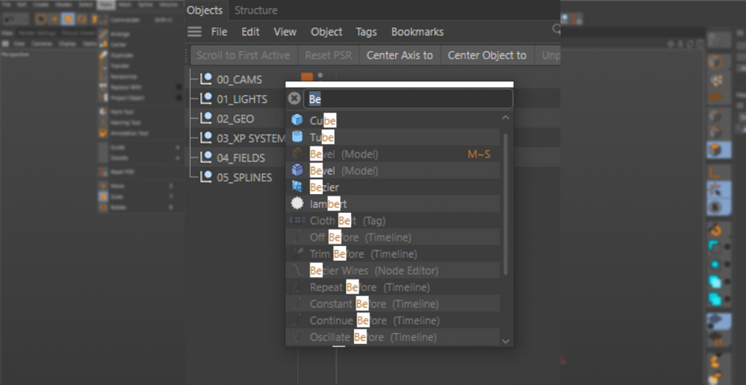Image resolution: width=746 pixels, height=385 pixels.
Task: Clear the Commander search with the X icon
Action: pyautogui.click(x=294, y=99)
